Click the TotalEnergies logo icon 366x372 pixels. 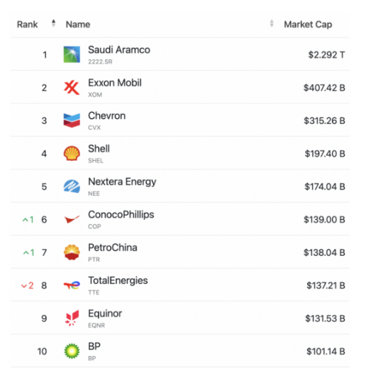71,285
